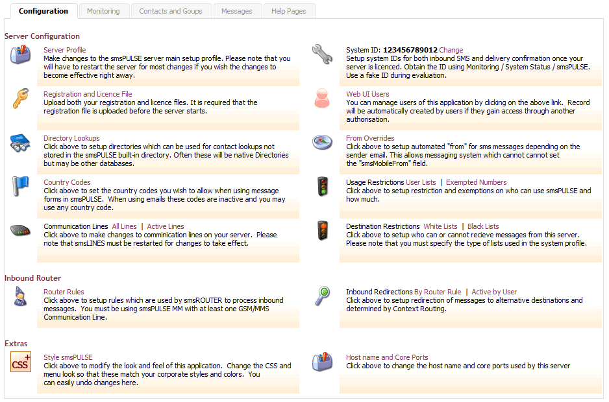609x402 pixels.
Task: Switch to the Configuration tab
Action: pyautogui.click(x=43, y=11)
